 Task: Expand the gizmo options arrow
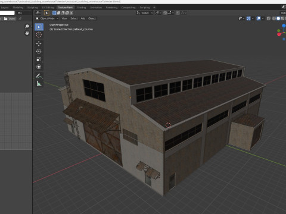253,18
